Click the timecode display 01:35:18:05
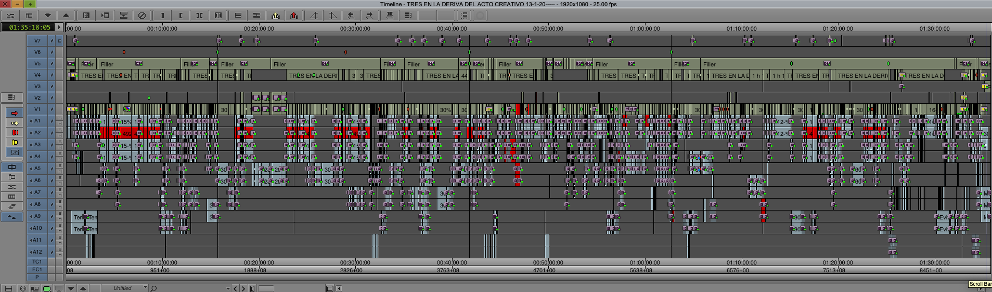The image size is (992, 292). click(x=30, y=27)
